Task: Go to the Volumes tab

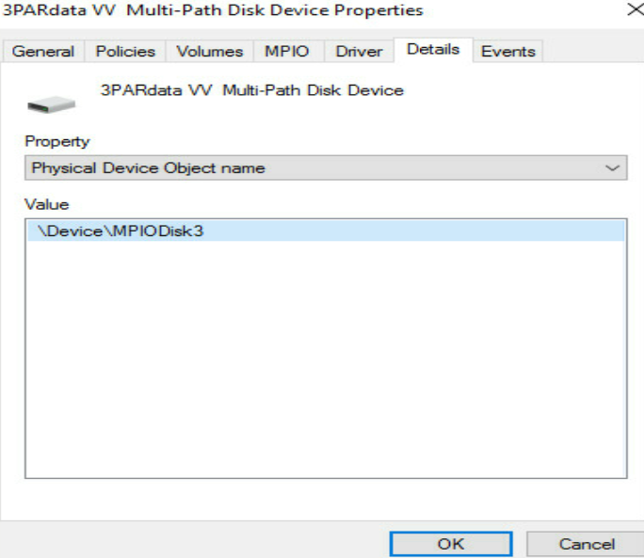Action: [209, 52]
